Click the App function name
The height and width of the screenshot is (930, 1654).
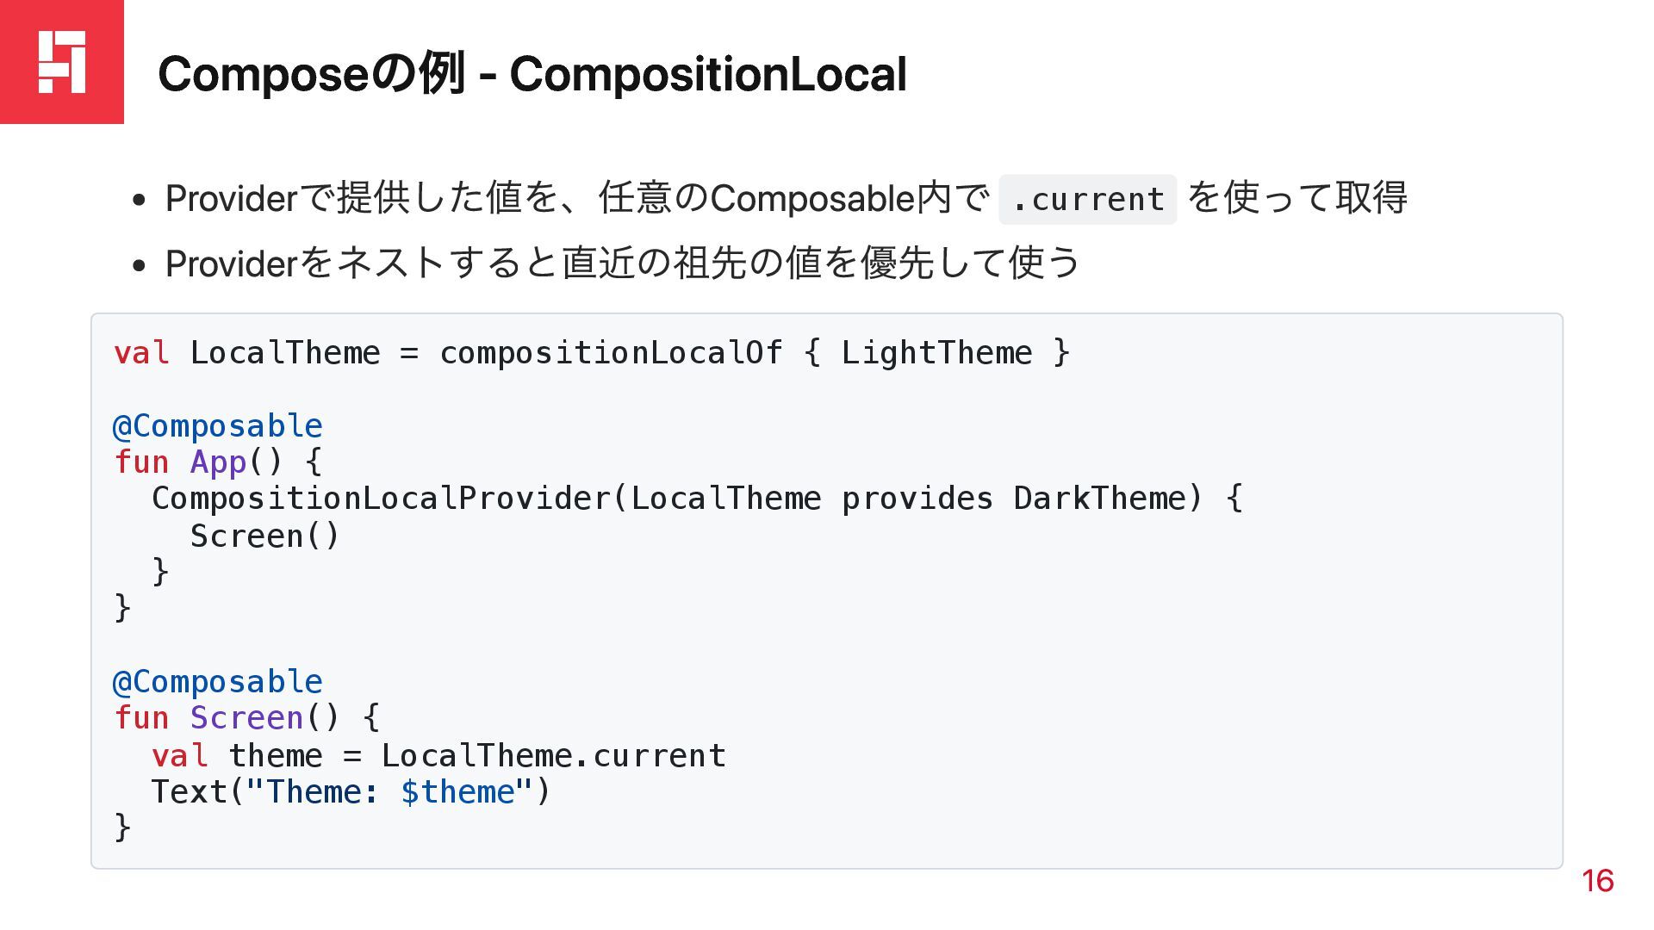(218, 462)
